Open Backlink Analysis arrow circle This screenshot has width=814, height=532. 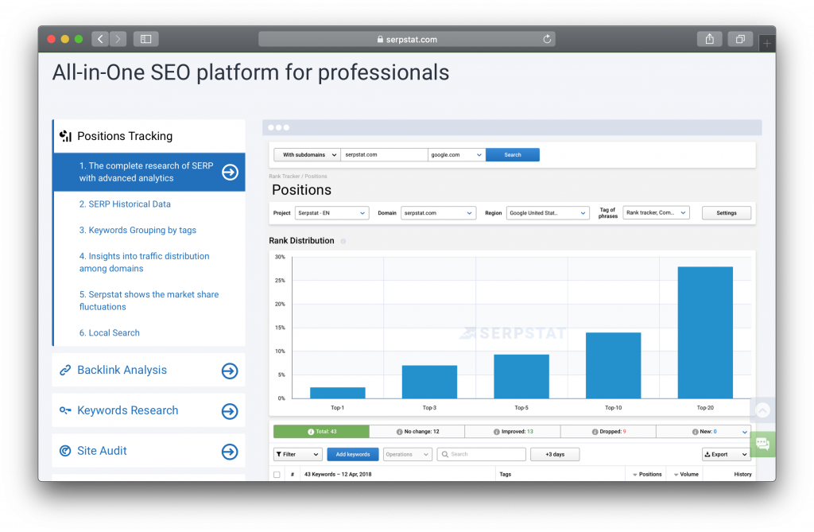pos(230,371)
